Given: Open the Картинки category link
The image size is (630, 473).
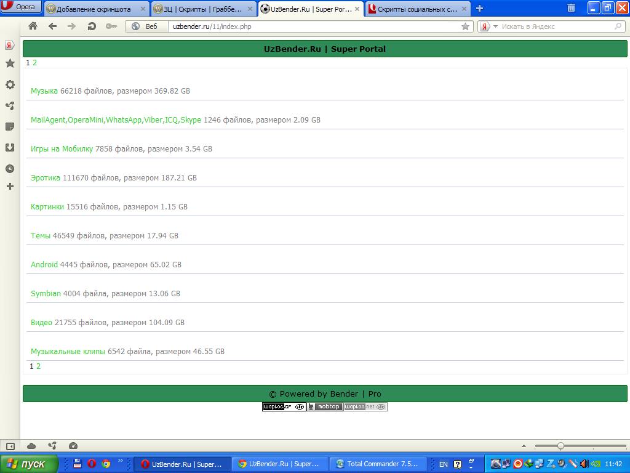Looking at the screenshot, I should coord(47,207).
